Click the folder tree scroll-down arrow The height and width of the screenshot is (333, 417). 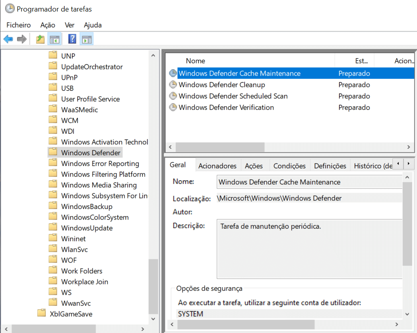pos(153,319)
